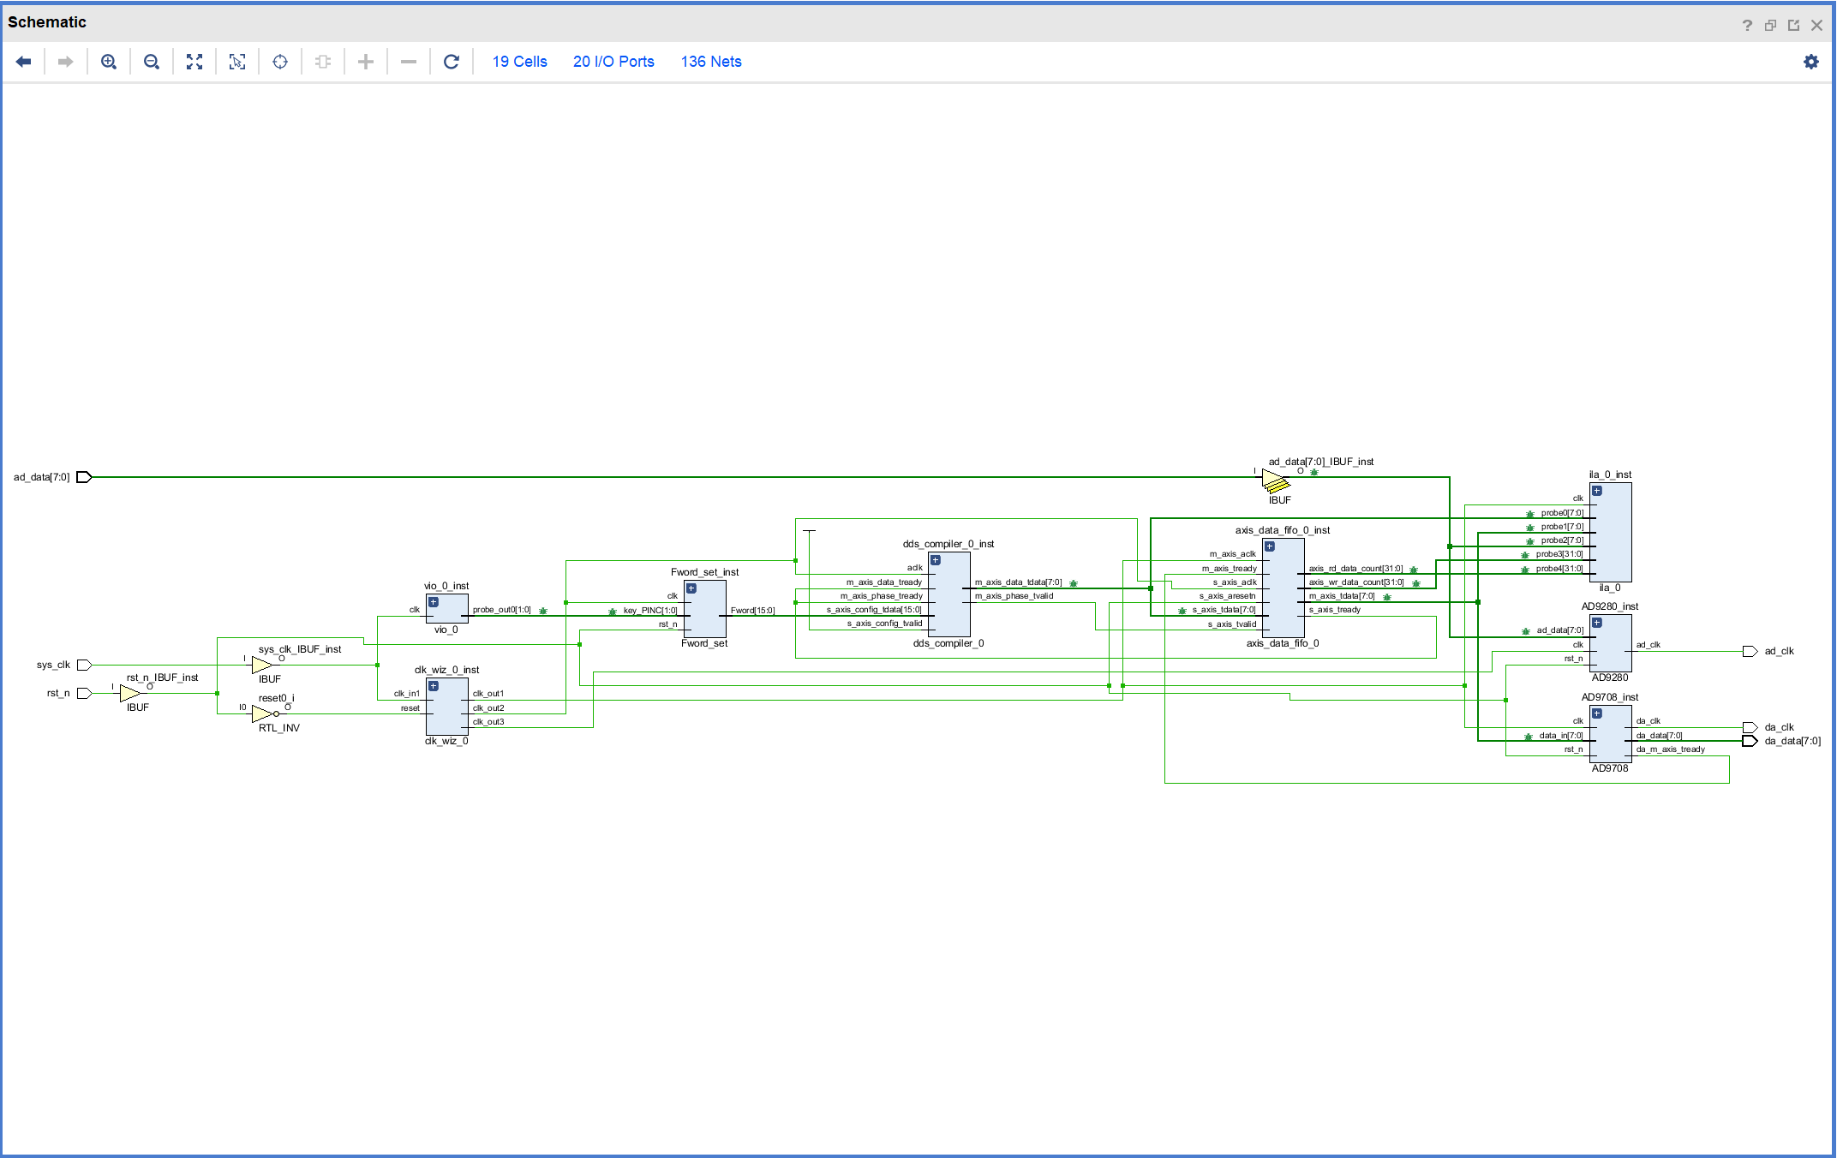
Task: Click the Auto-fit selection icon
Action: point(237,62)
